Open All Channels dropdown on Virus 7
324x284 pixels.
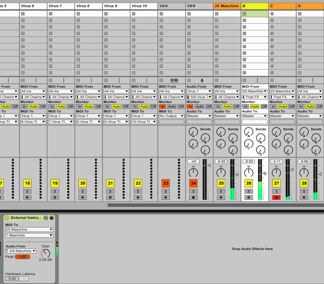click(61, 97)
